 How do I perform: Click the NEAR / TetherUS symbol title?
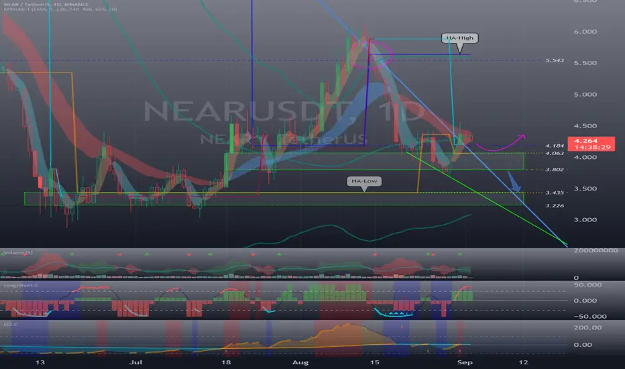[46, 5]
